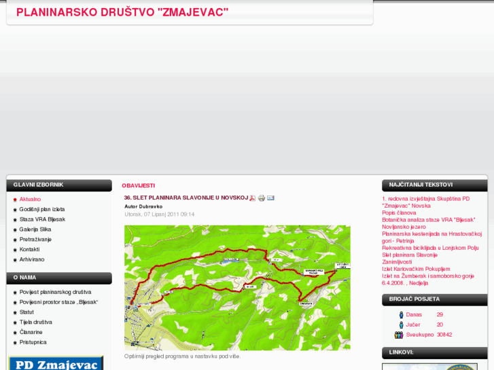Click the Opširniji pregled programa text

pyautogui.click(x=182, y=356)
